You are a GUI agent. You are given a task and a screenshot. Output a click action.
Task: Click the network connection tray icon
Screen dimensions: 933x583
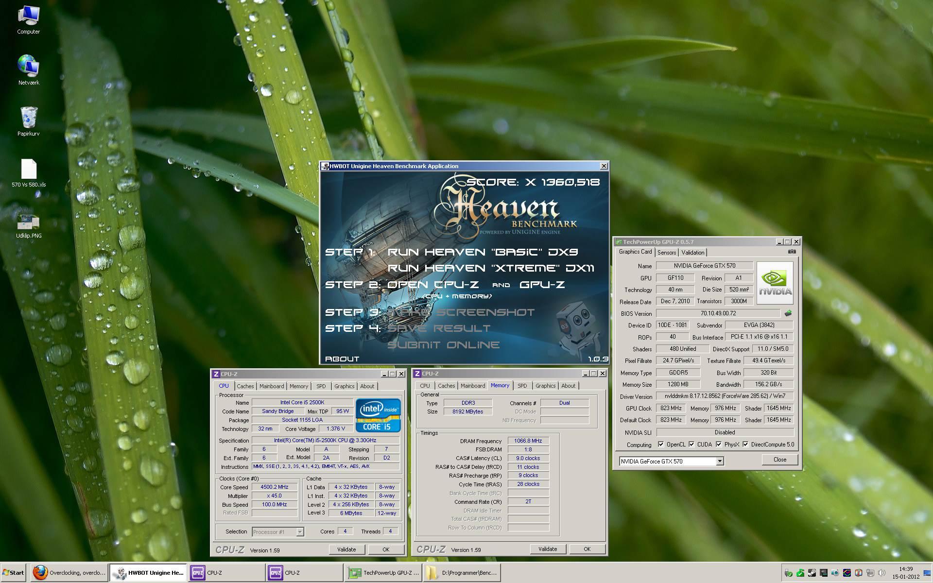pos(870,573)
